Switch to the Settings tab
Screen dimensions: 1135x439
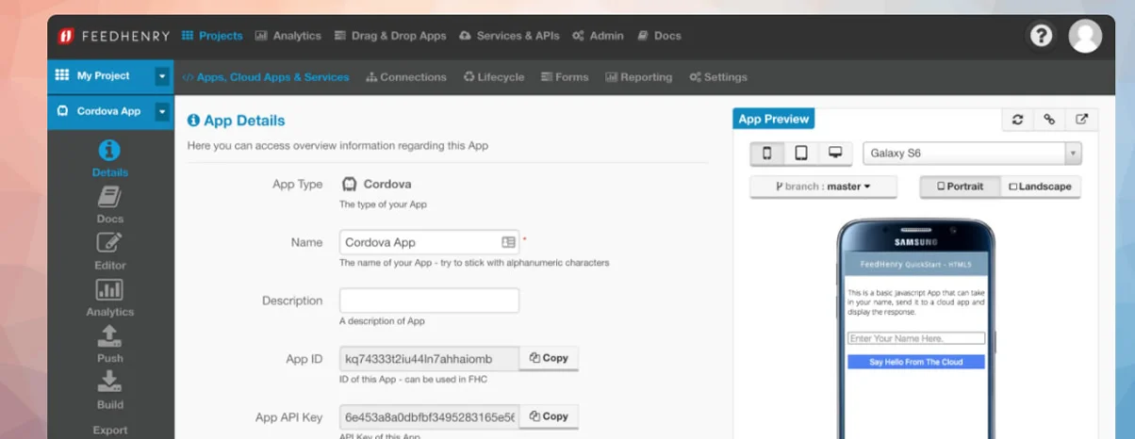click(x=718, y=77)
